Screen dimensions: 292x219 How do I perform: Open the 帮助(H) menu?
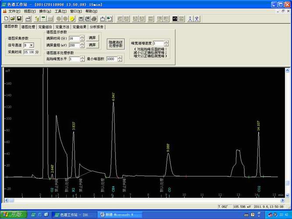91,11
